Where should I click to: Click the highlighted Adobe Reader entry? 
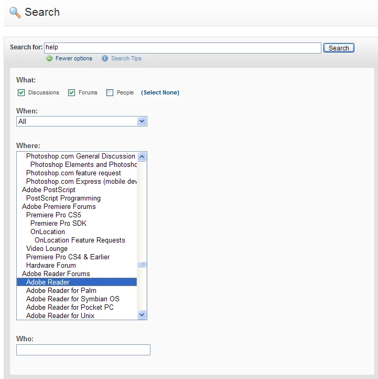(x=77, y=282)
